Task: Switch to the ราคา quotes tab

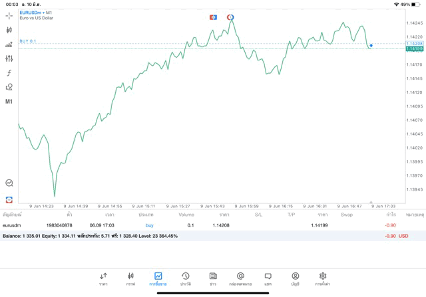Action: (103, 278)
